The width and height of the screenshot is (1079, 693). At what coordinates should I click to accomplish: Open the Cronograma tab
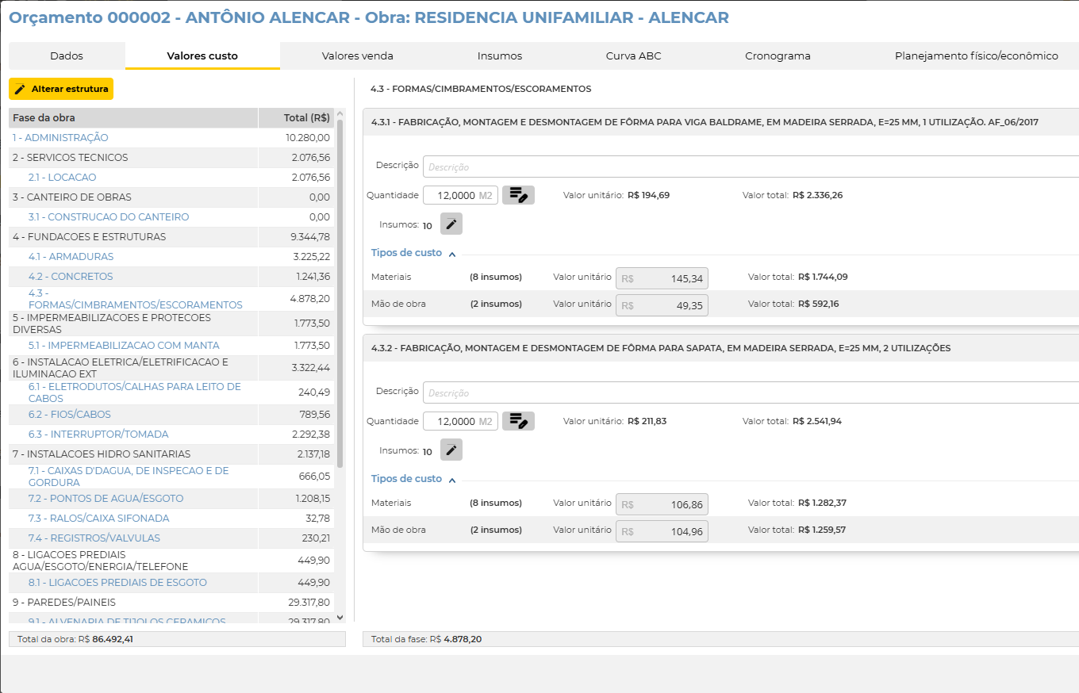[x=778, y=56]
